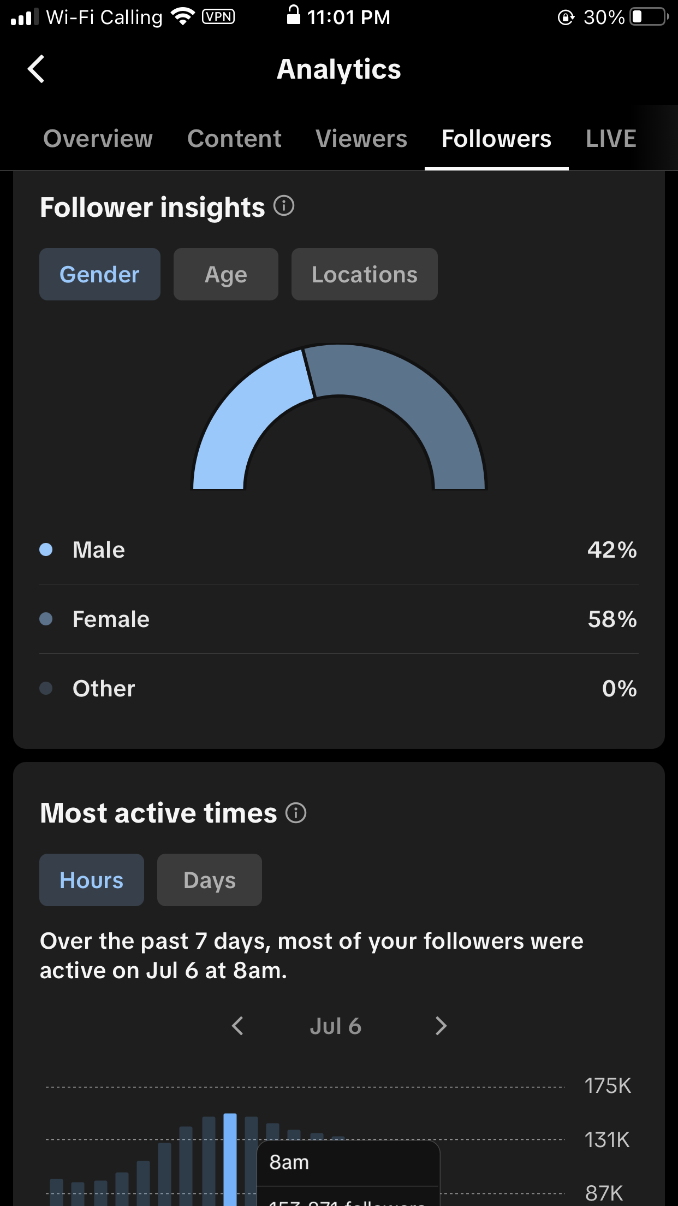
Task: Tap the Wi-Fi signal icon
Action: tap(183, 17)
